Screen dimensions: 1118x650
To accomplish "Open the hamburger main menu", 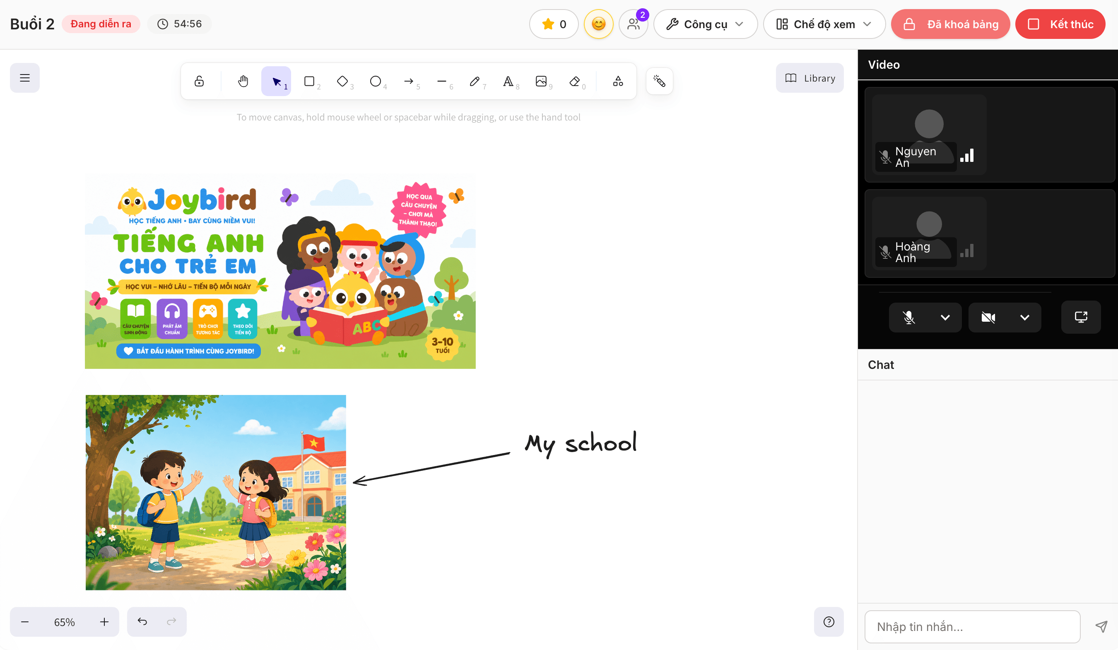I will tap(25, 78).
